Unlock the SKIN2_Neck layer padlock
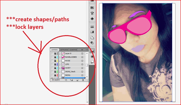The image size is (181, 105). tap(55, 72)
